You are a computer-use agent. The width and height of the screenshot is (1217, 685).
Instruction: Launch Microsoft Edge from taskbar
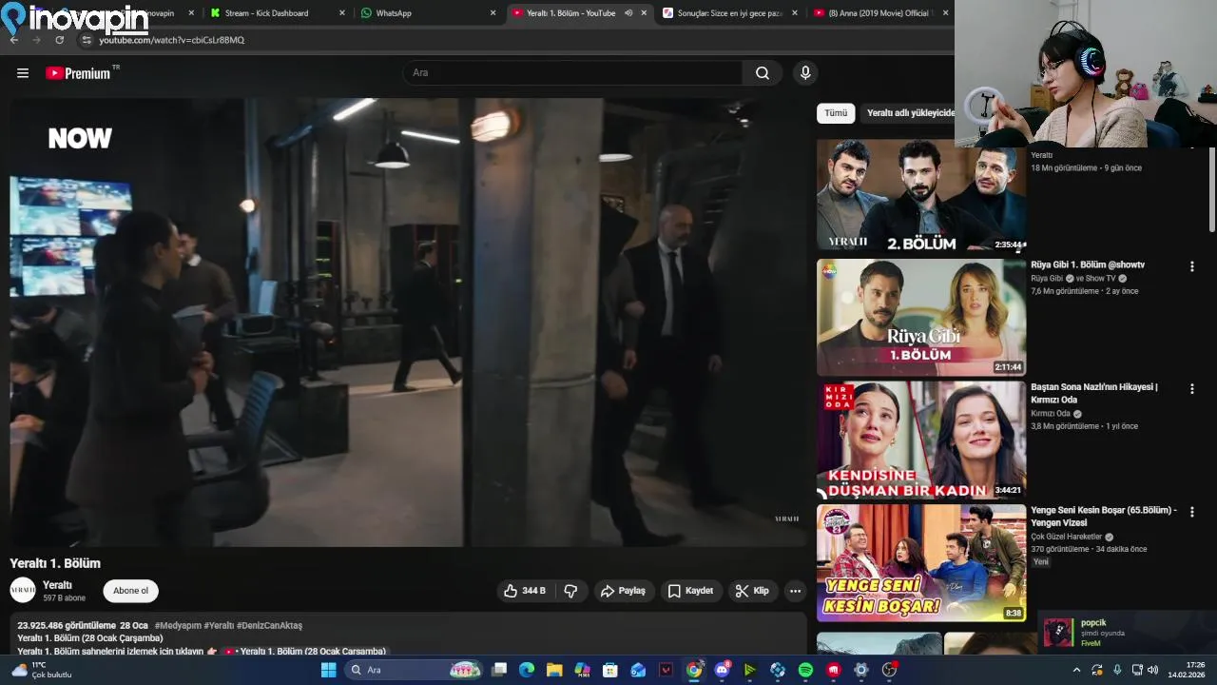[527, 670]
